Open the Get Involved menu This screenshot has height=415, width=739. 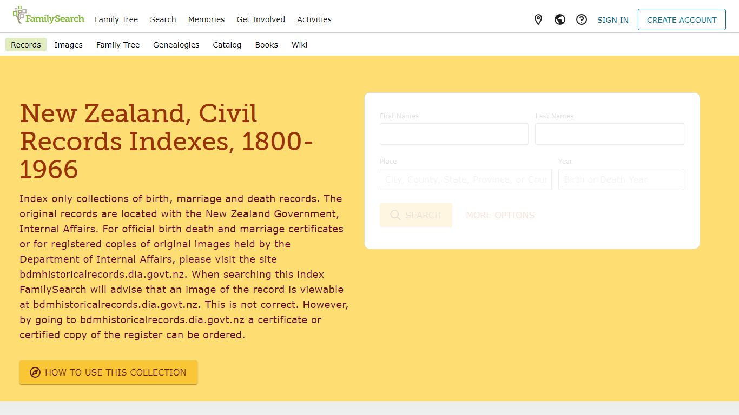click(261, 19)
